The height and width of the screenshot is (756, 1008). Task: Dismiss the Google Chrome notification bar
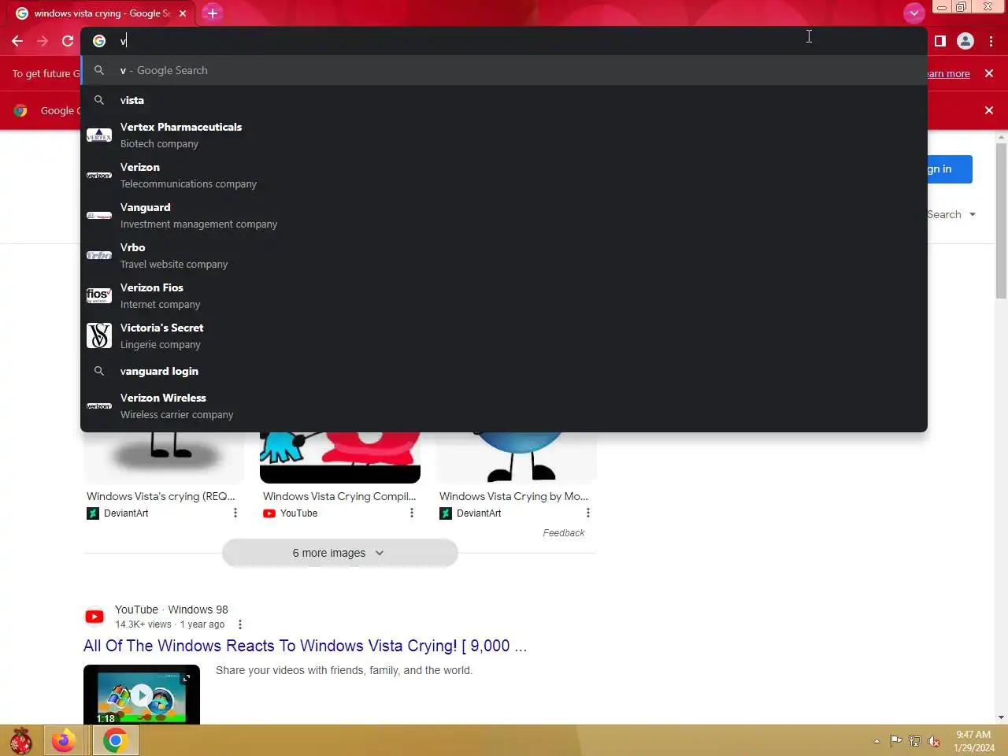coord(989,110)
